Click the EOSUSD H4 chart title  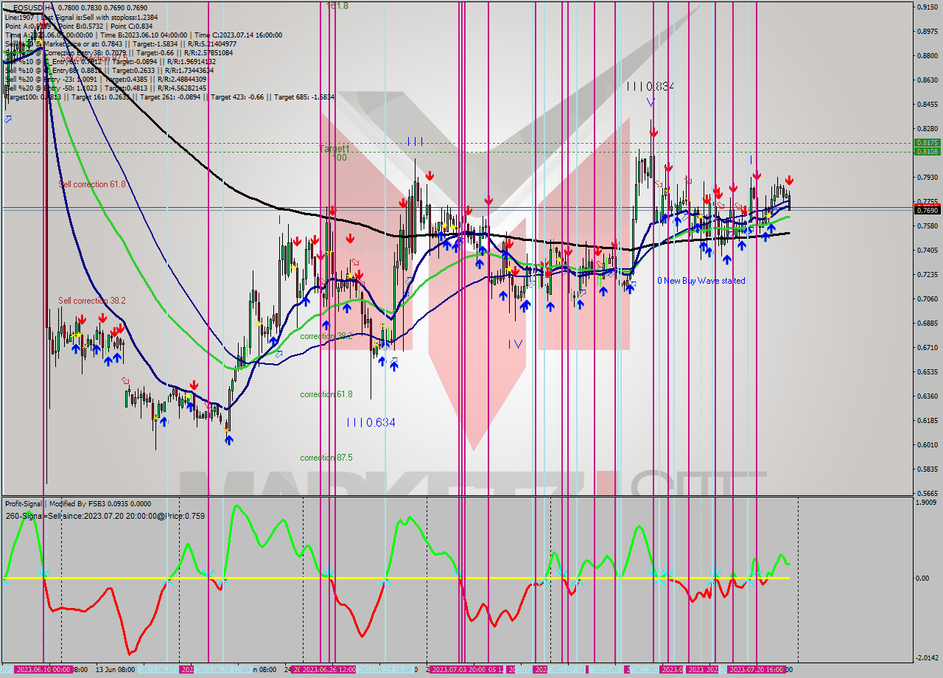click(32, 7)
